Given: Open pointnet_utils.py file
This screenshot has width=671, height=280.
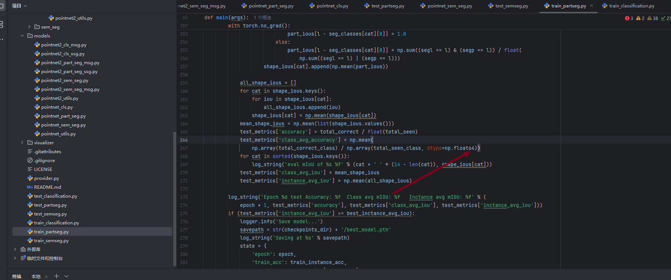Looking at the screenshot, I should click(x=55, y=134).
